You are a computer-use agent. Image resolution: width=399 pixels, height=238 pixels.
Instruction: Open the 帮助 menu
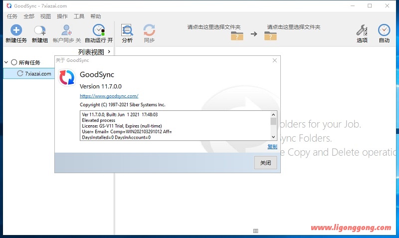click(x=96, y=16)
